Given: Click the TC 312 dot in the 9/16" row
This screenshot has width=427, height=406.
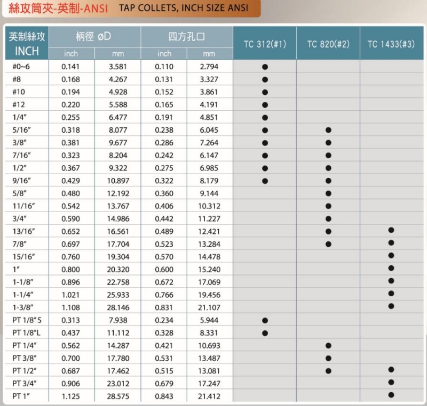Looking at the screenshot, I should coord(265,181).
